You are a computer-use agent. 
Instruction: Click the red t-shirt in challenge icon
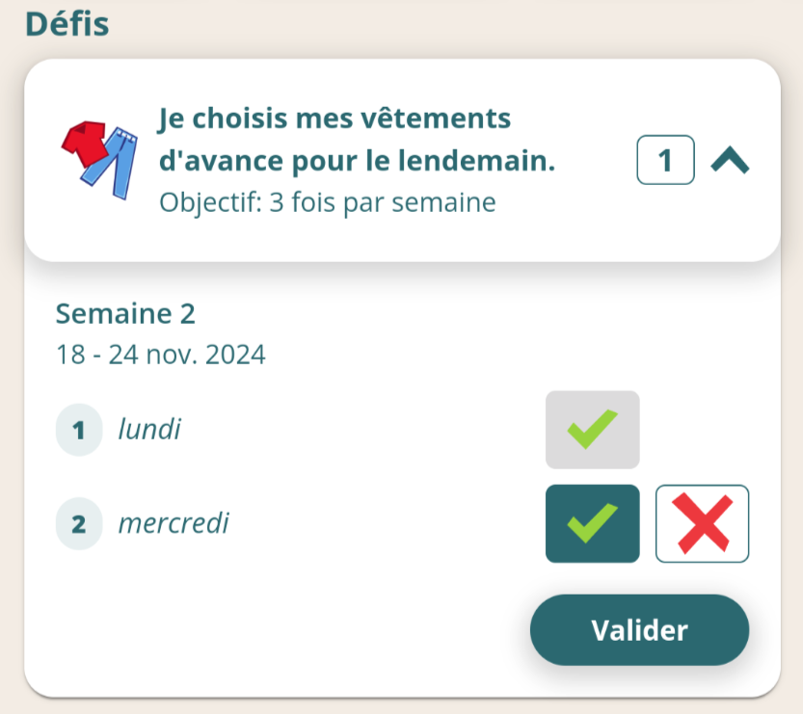tap(84, 144)
